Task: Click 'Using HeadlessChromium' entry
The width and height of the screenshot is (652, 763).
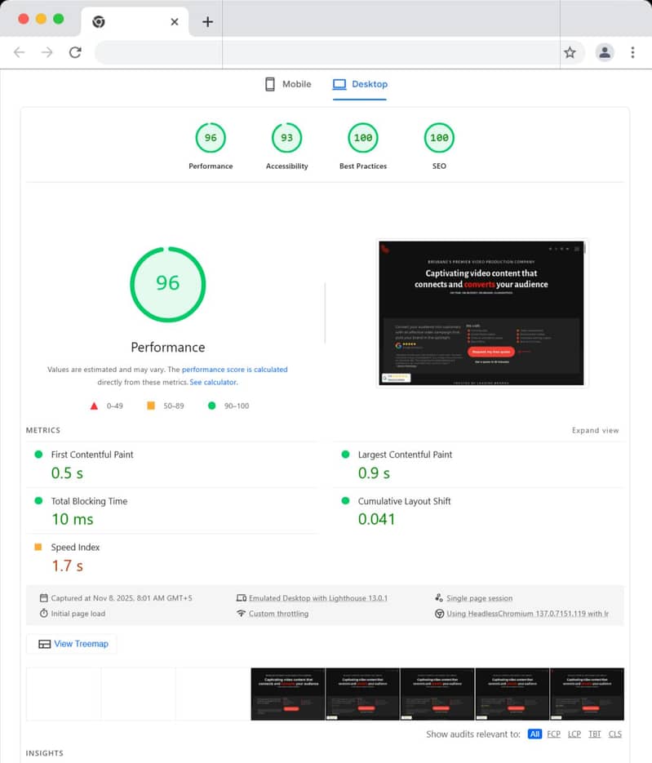Action: [527, 614]
